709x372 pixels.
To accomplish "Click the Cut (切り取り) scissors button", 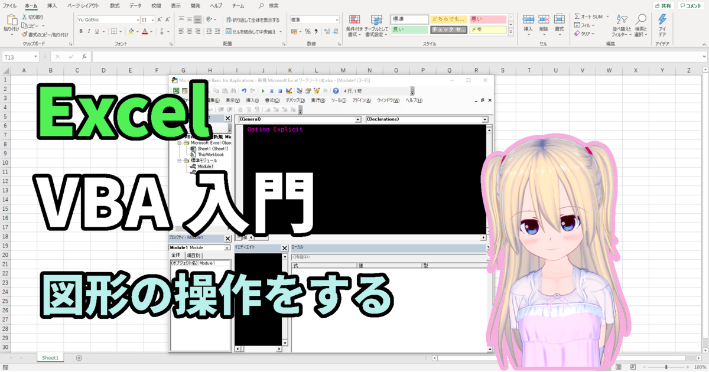I will [x=32, y=17].
